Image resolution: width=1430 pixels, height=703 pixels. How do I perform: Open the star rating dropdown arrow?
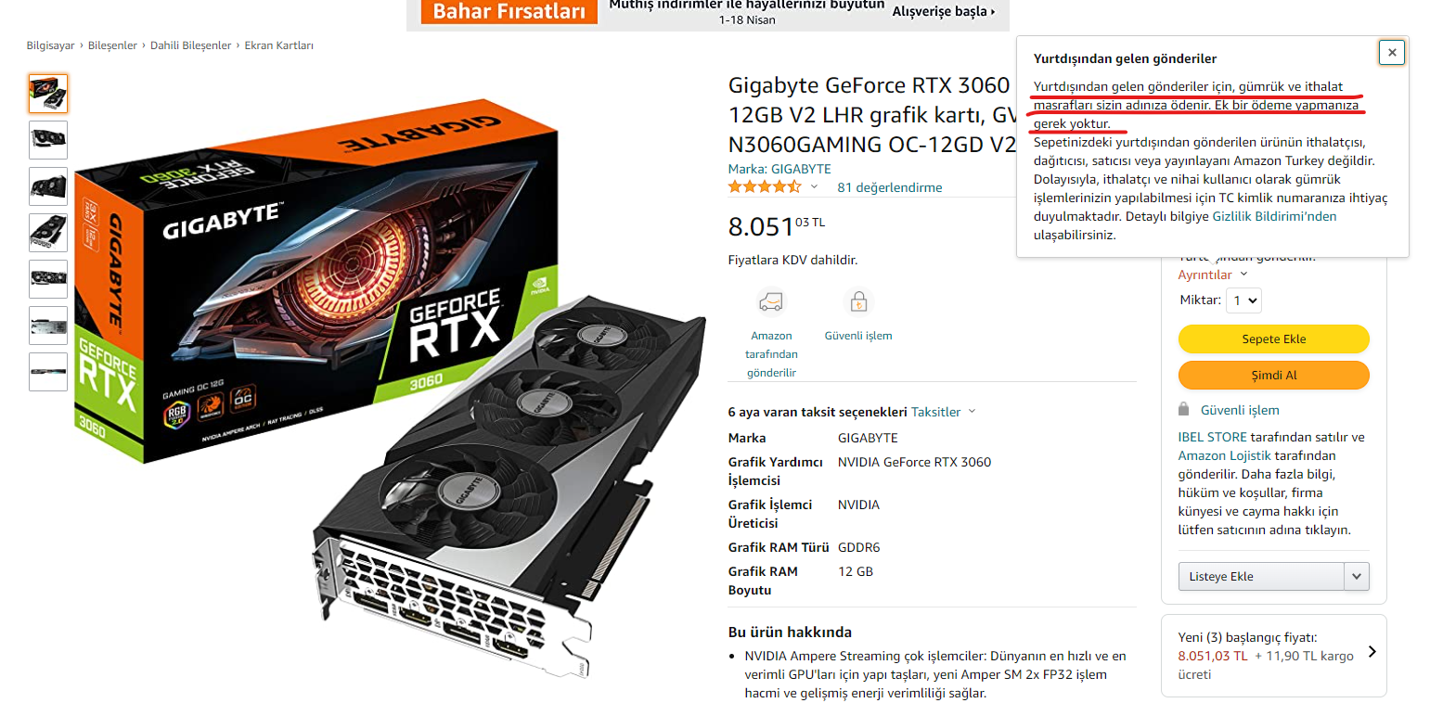pos(814,186)
